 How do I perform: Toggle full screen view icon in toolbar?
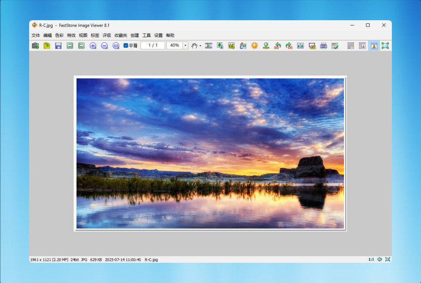(x=385, y=46)
